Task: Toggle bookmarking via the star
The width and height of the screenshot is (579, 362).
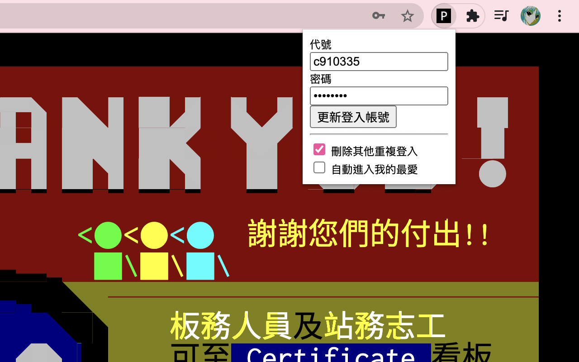Action: (408, 15)
